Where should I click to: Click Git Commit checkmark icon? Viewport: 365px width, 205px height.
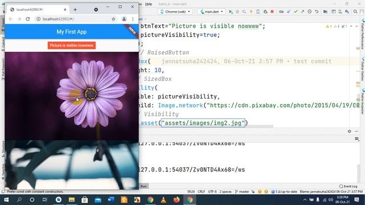[295, 11]
